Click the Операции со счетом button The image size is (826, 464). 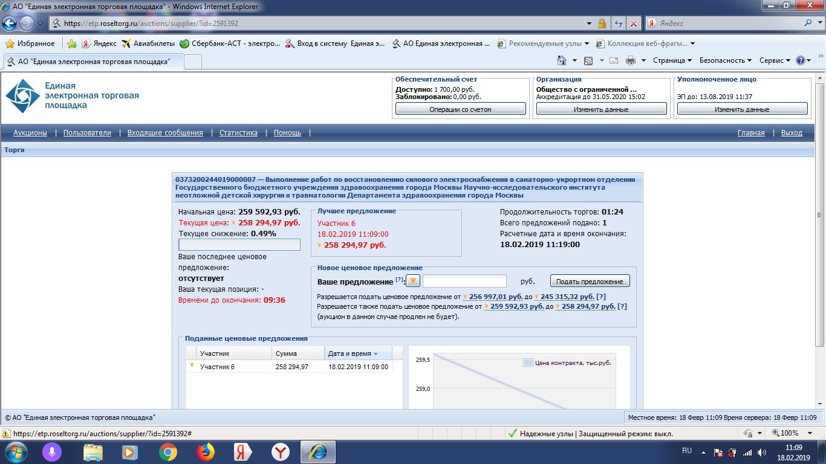(460, 109)
